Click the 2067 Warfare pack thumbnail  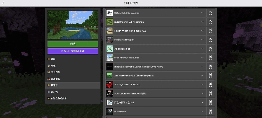(x=110, y=76)
